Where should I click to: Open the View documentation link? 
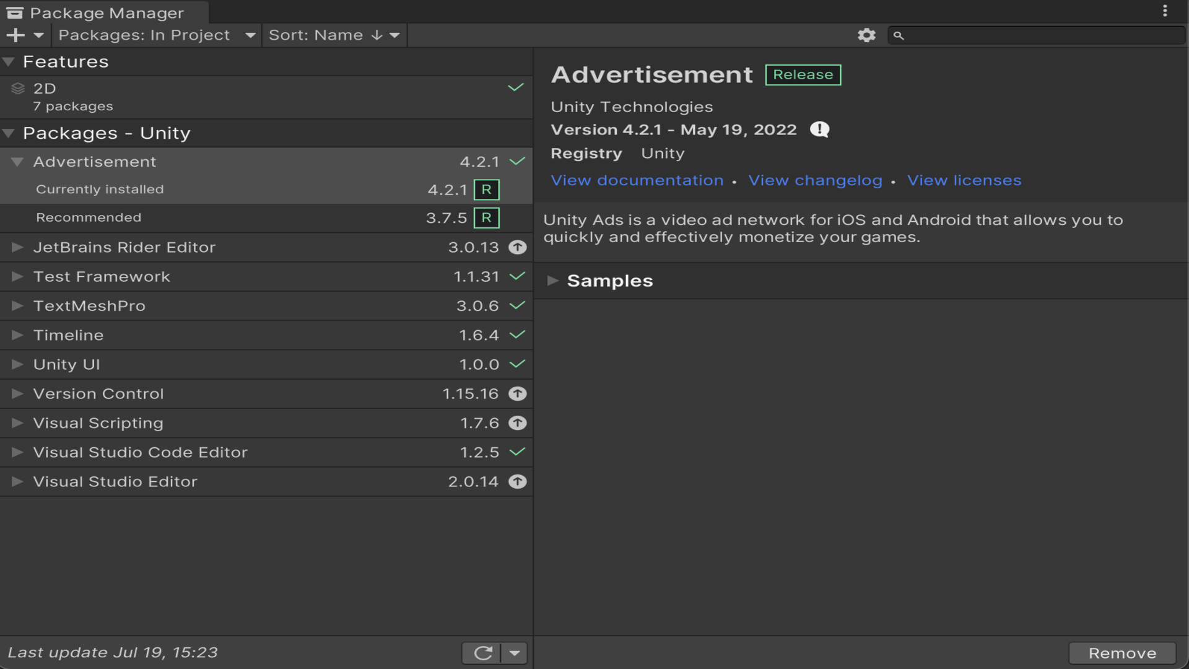point(637,180)
